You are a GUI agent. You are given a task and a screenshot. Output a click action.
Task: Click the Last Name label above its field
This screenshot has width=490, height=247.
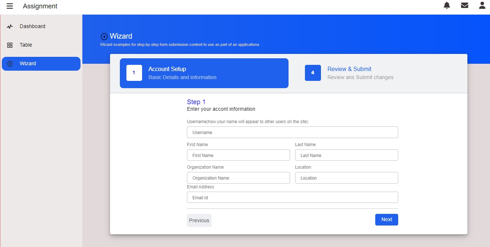click(305, 145)
